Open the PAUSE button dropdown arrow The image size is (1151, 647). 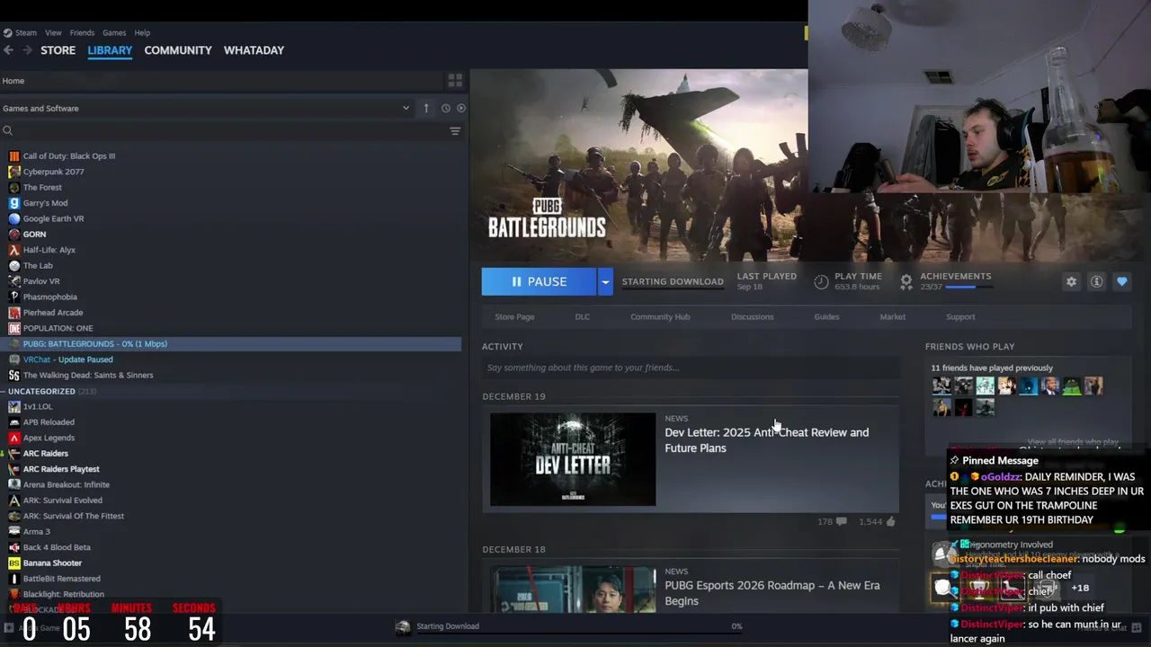pyautogui.click(x=605, y=281)
